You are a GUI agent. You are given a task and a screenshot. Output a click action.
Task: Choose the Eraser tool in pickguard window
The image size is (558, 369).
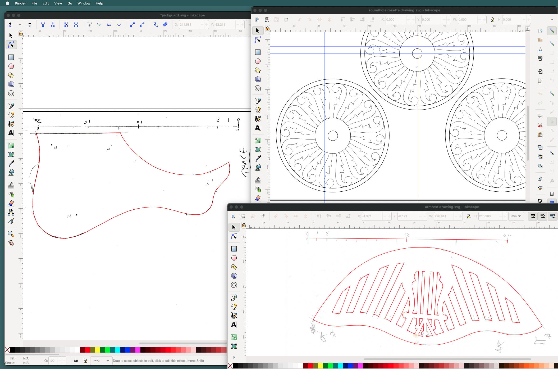pyautogui.click(x=11, y=203)
